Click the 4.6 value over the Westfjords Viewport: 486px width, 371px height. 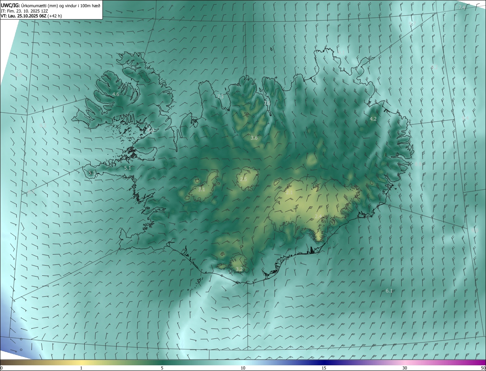(116, 94)
